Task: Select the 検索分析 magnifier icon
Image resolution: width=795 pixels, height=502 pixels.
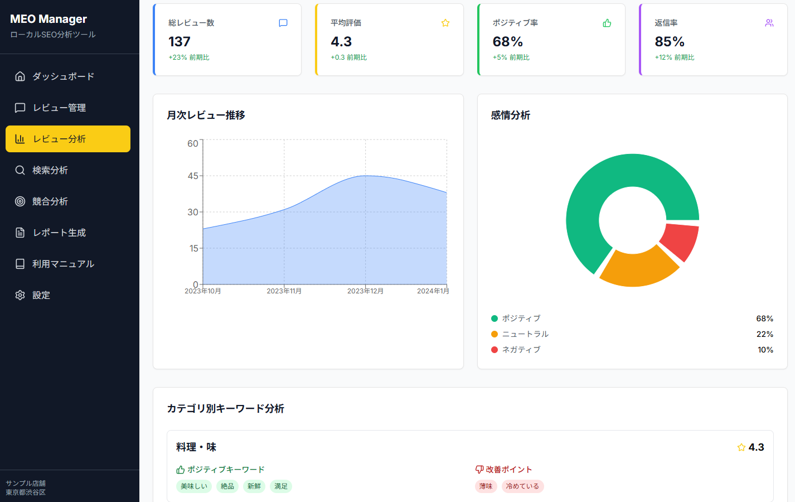Action: 20,170
